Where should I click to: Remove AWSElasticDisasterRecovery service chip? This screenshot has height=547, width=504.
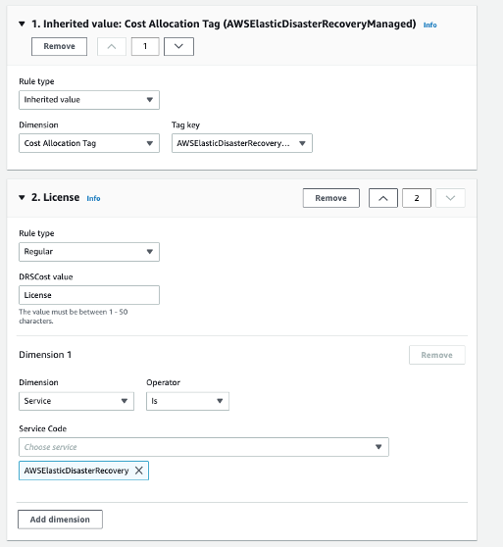(139, 471)
